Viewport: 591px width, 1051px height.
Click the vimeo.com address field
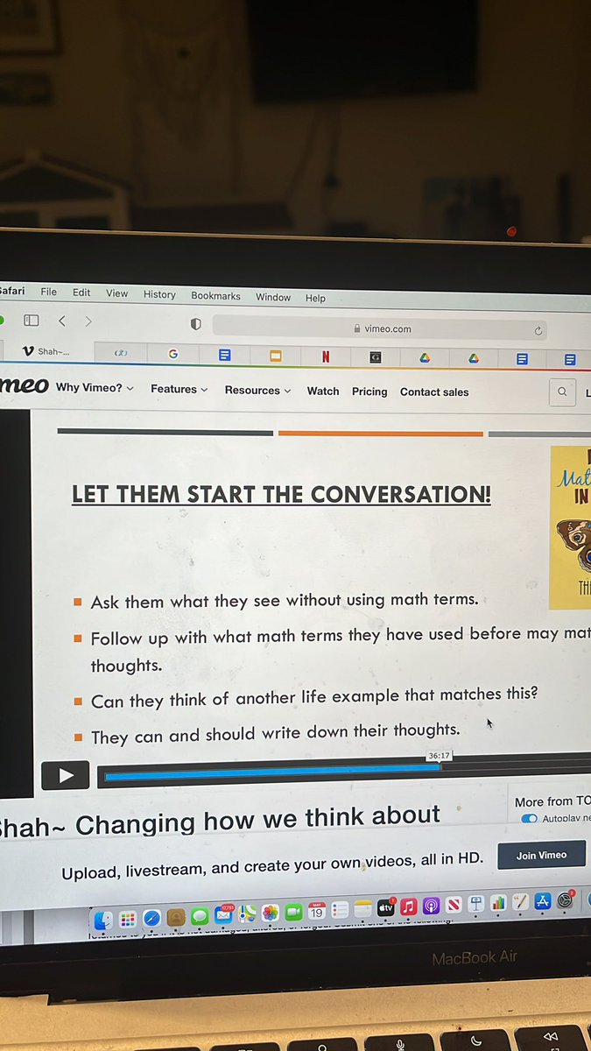click(x=381, y=328)
